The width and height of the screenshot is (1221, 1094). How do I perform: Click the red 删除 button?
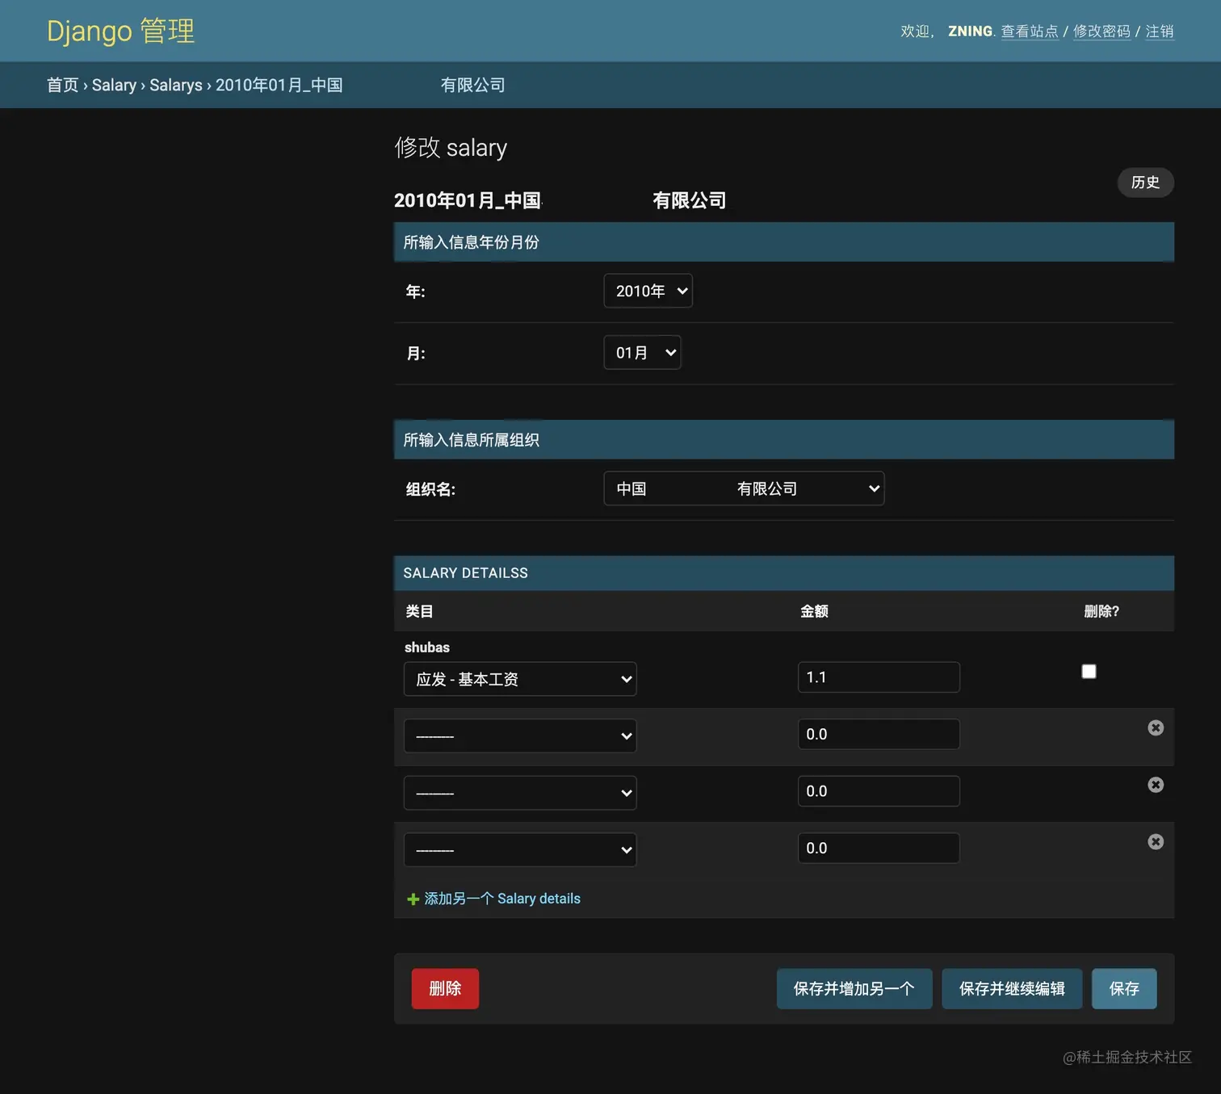(445, 988)
